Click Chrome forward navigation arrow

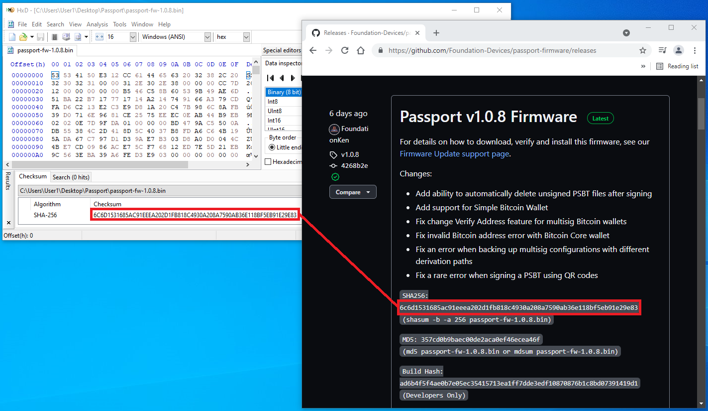(x=329, y=50)
